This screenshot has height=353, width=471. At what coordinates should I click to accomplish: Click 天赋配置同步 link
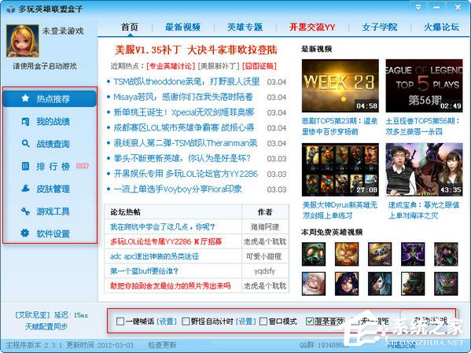(x=46, y=326)
